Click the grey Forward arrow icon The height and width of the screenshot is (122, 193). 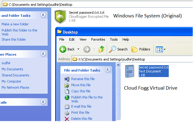(87, 49)
